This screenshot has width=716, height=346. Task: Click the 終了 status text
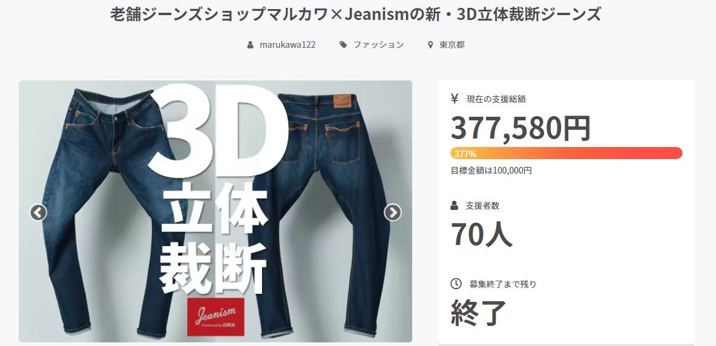479,313
